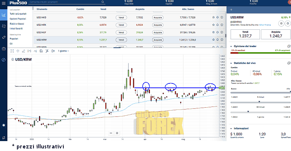
Task: Open info icon in USD/HUF row
Action: [222, 32]
